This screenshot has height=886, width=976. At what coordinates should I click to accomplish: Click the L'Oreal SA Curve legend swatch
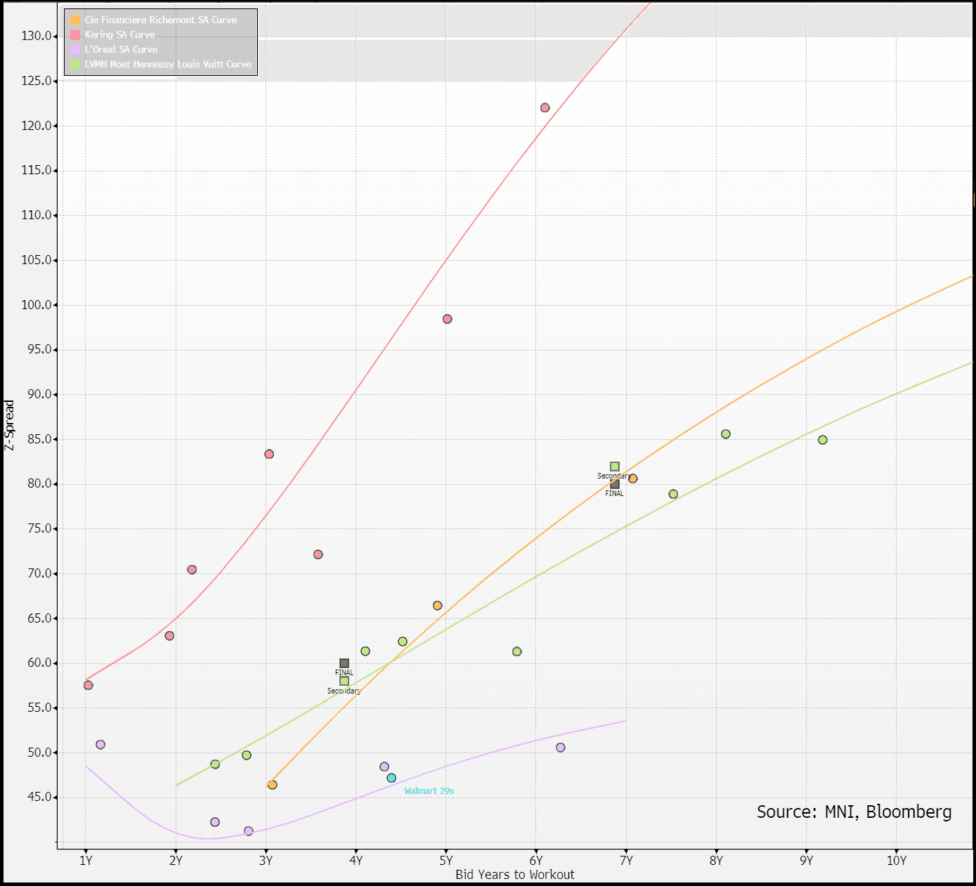[75, 49]
